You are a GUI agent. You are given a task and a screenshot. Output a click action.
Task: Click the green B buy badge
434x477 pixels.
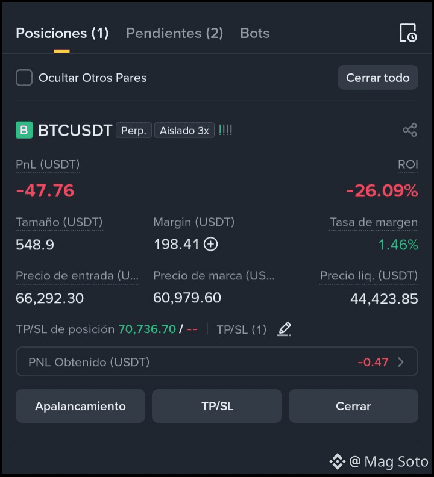24,130
